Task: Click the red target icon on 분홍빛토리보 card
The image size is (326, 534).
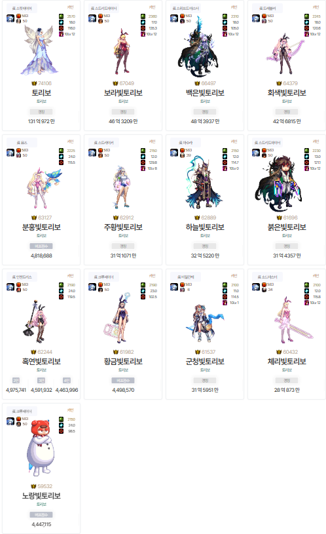Action: [62, 162]
